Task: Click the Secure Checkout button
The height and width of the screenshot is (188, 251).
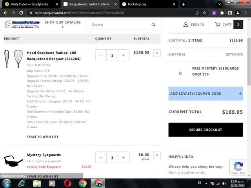Action: coord(206,130)
